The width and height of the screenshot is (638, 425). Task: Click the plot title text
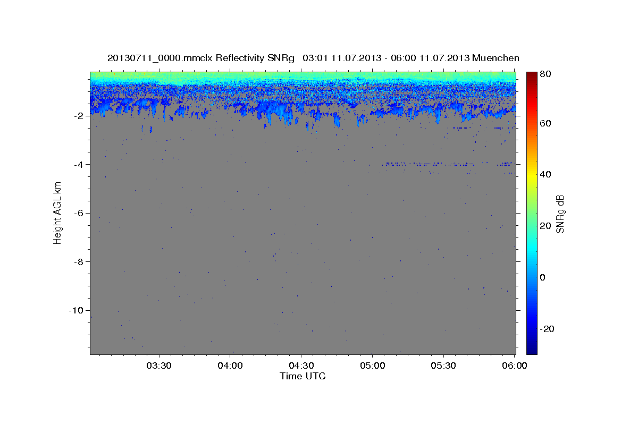click(x=313, y=58)
